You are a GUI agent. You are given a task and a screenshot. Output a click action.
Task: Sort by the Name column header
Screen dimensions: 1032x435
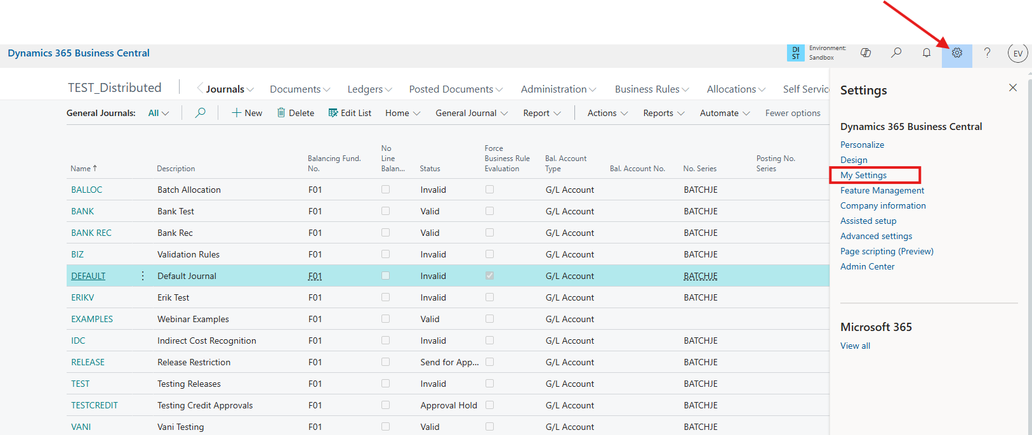pos(84,169)
